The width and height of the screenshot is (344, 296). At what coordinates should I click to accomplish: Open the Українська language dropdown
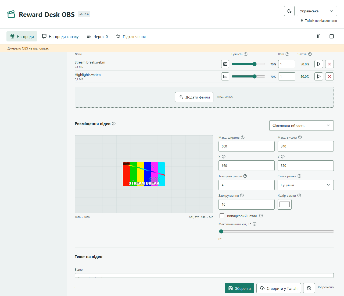pos(317,11)
